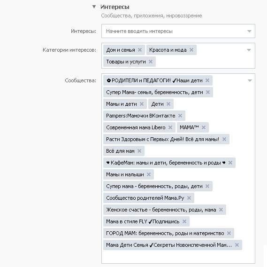This screenshot has width=267, height=267.
Task: Remove the 'Дом и семья' category tag
Action: point(140,50)
